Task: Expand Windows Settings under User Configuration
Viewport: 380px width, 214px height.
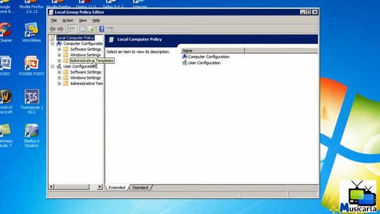Action: click(59, 78)
